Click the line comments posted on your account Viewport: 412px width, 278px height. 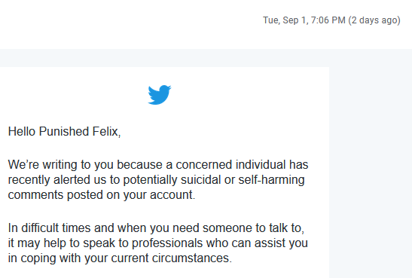(102, 195)
